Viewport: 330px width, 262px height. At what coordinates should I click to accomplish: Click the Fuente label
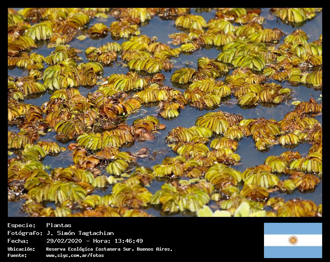coord(17,255)
